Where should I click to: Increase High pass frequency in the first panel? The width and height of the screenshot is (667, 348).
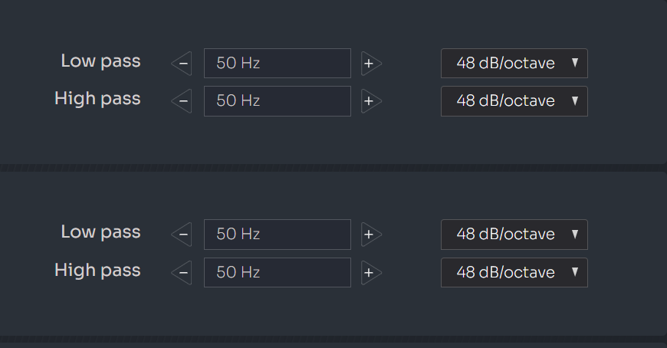point(370,101)
